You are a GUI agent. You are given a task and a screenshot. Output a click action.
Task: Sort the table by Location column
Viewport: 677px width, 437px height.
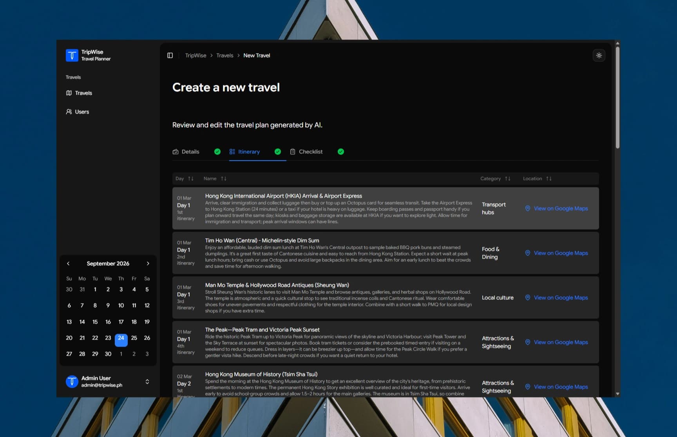(x=537, y=179)
